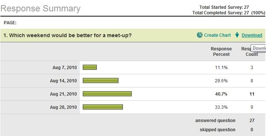Select the 40.7% percent value
Viewport: 266px width, 136px height.
click(x=221, y=94)
